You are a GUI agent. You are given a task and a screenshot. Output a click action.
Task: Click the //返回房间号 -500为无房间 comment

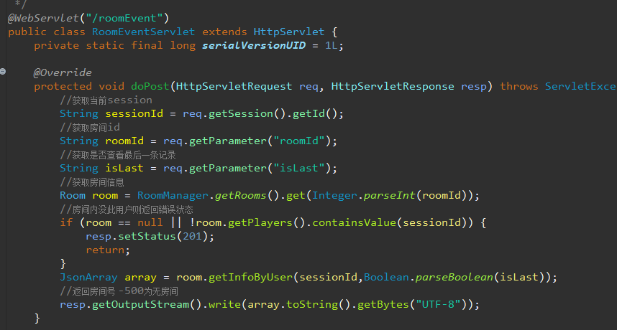[119, 291]
